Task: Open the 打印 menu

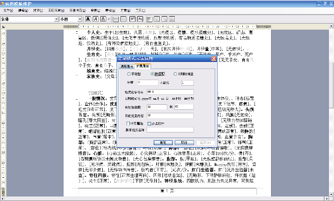Action: [x=38, y=11]
